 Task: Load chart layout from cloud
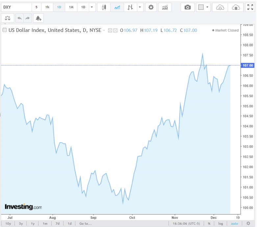tap(220, 7)
